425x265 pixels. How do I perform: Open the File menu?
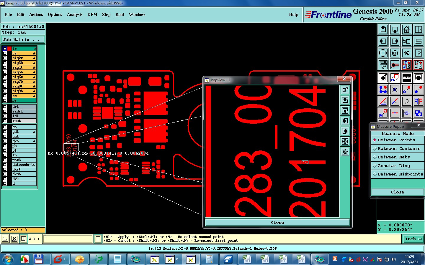tap(8, 14)
